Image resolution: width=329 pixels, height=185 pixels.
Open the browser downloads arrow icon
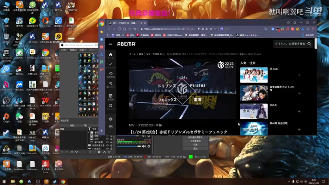point(308,29)
